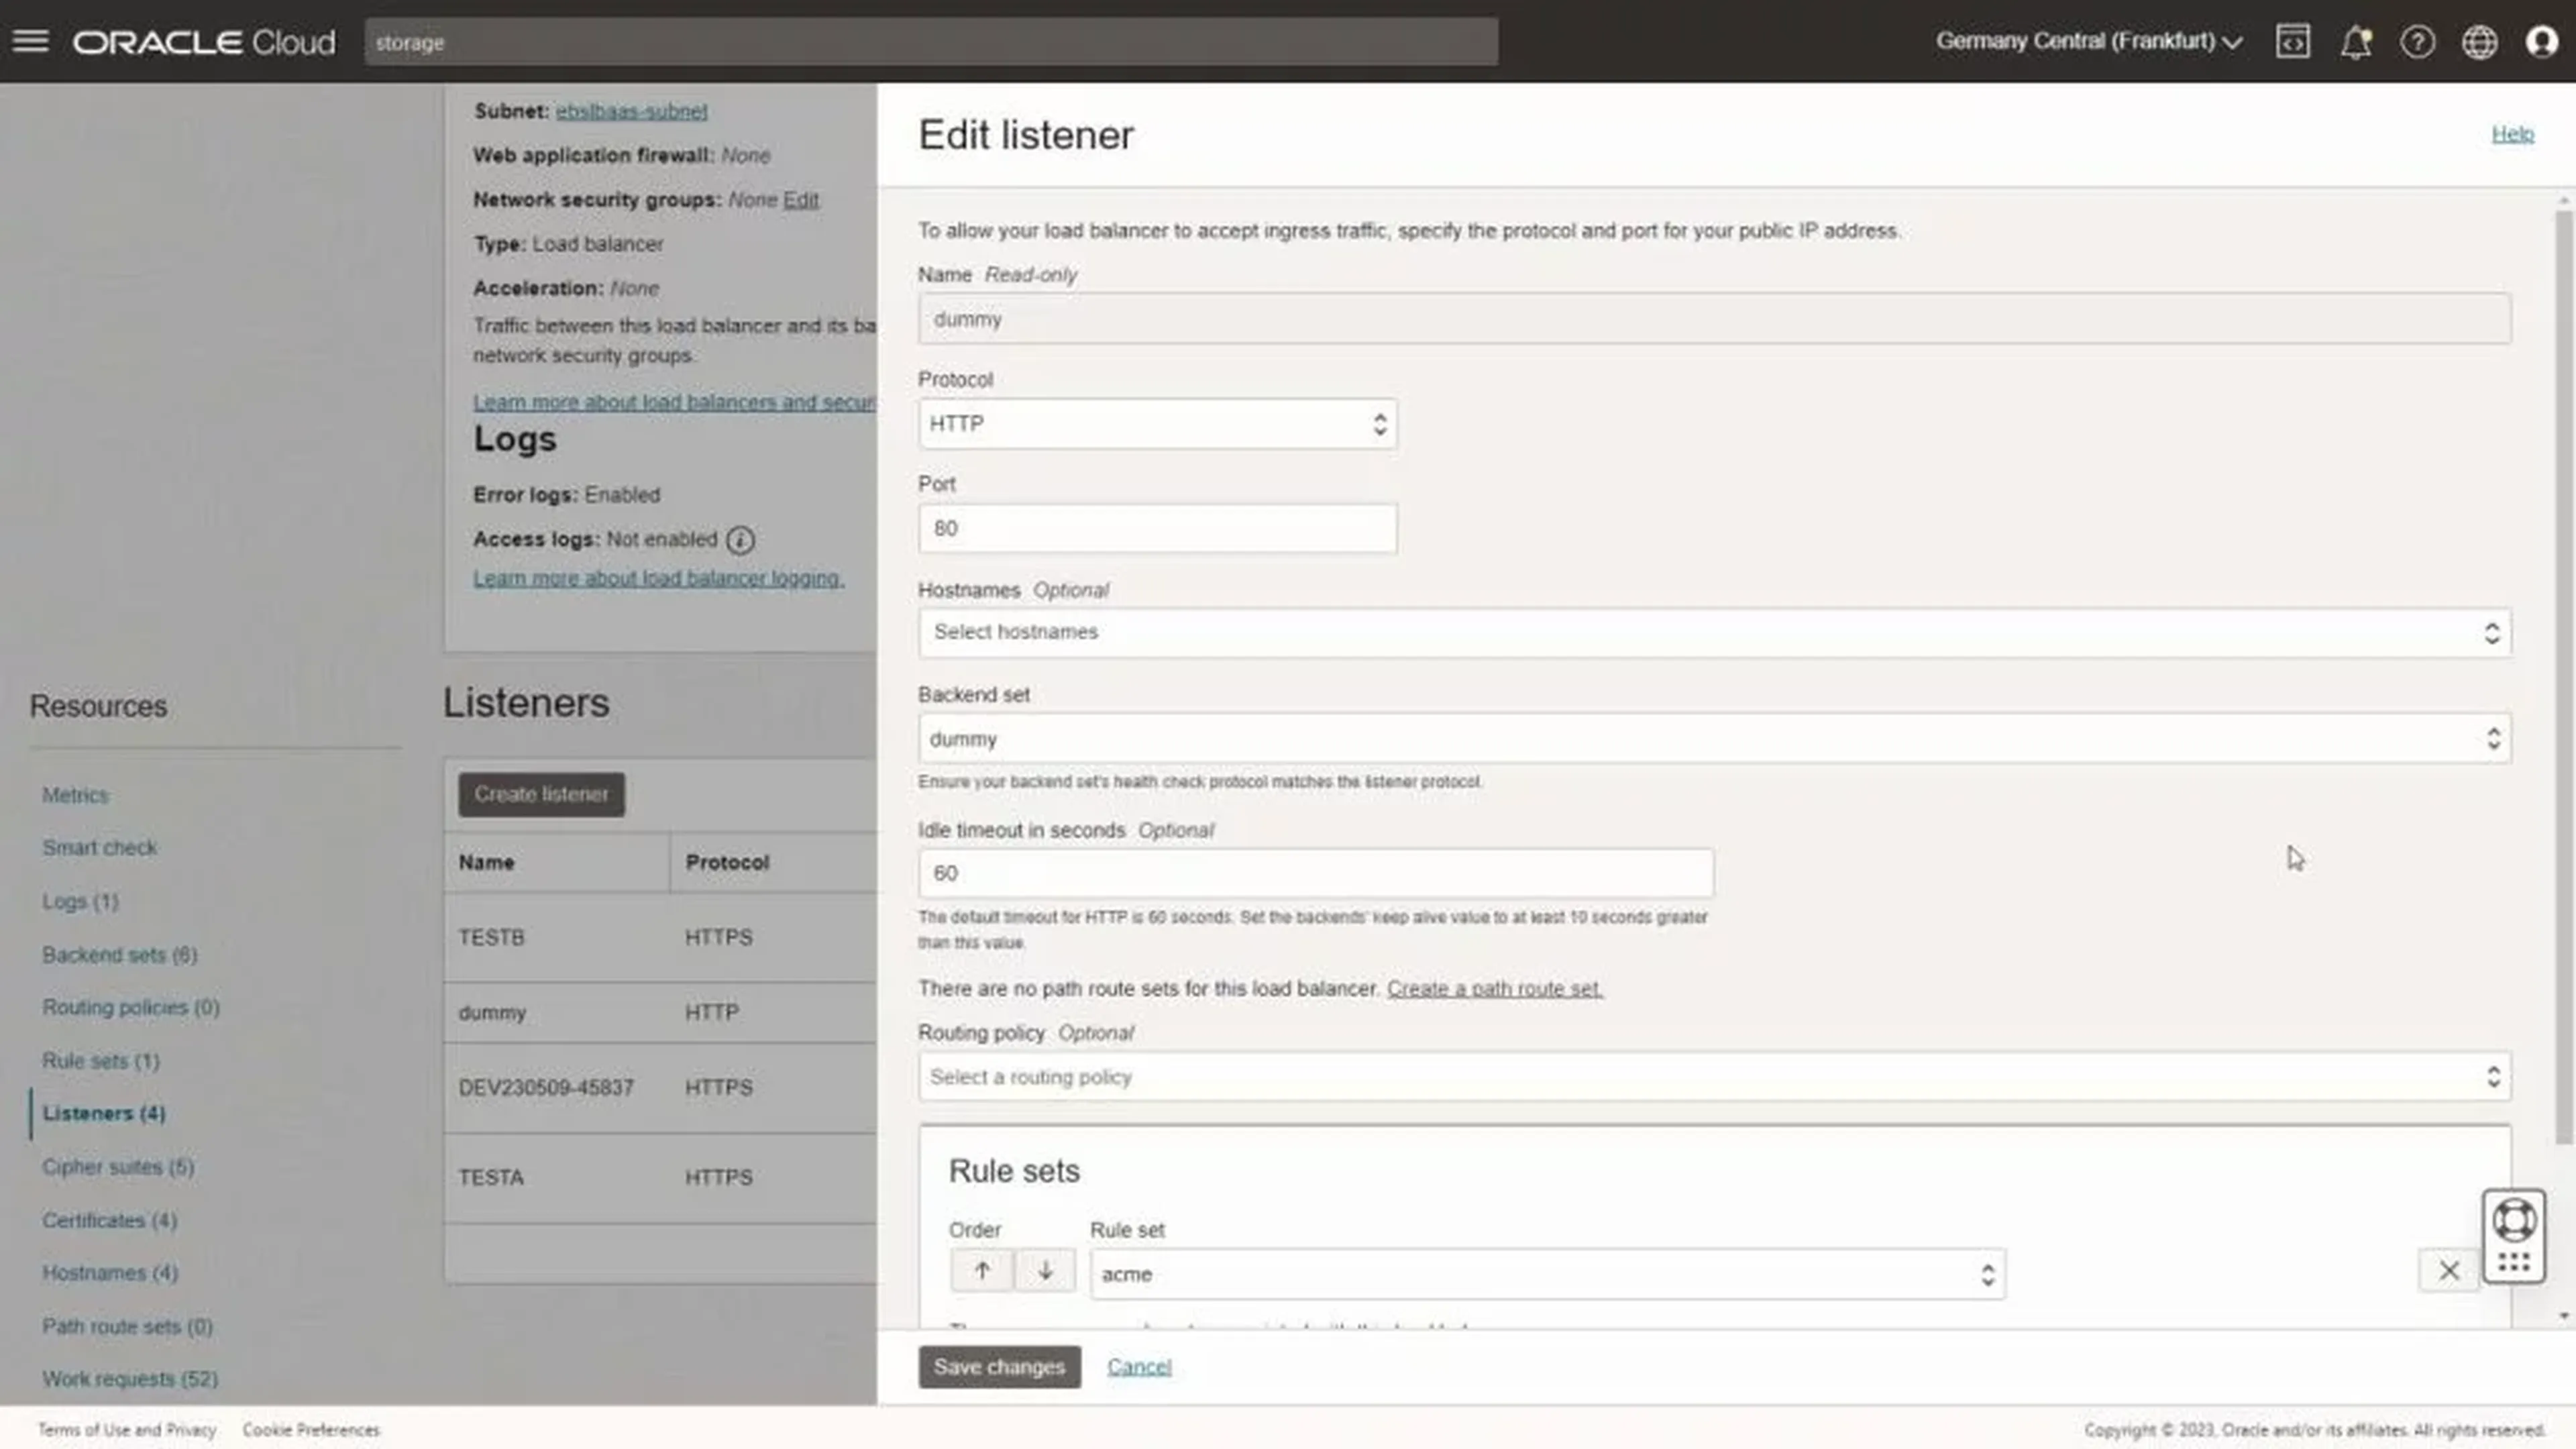Open the language globe icon
This screenshot has height=1449, width=2576.
[x=2479, y=42]
